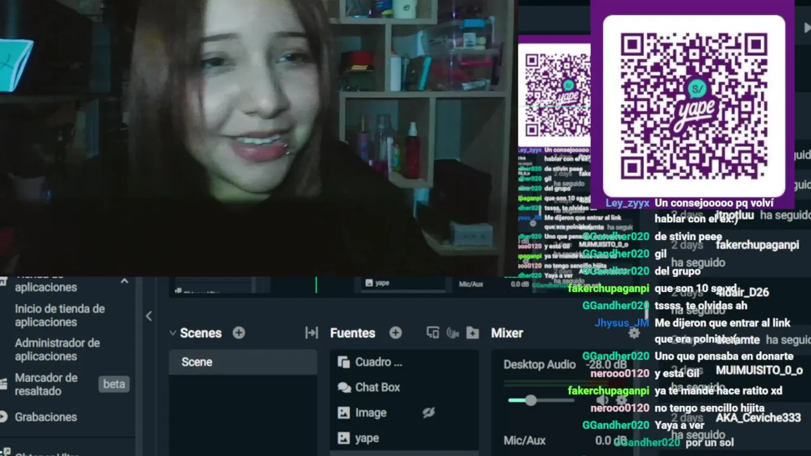Open Inicio de tienda de aplicaciones
This screenshot has height=456, width=811.
pos(60,315)
